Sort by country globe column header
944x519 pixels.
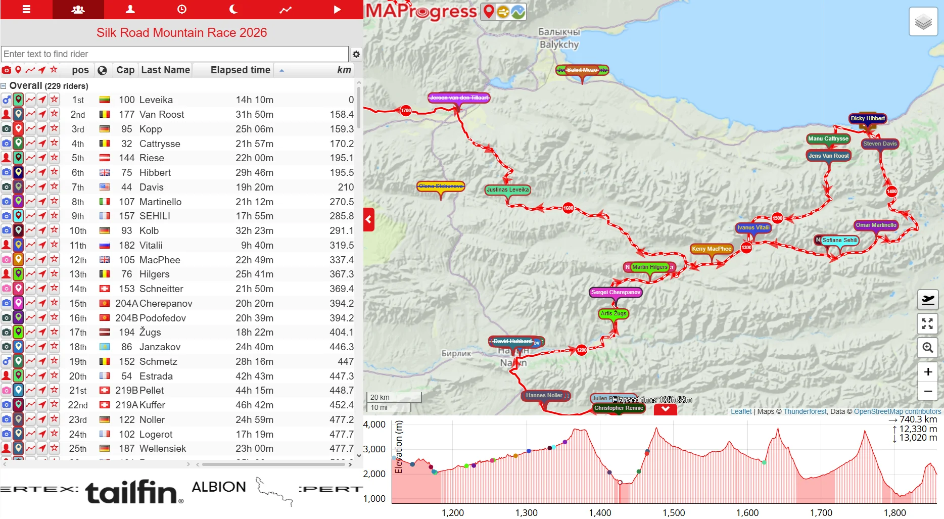coord(102,70)
